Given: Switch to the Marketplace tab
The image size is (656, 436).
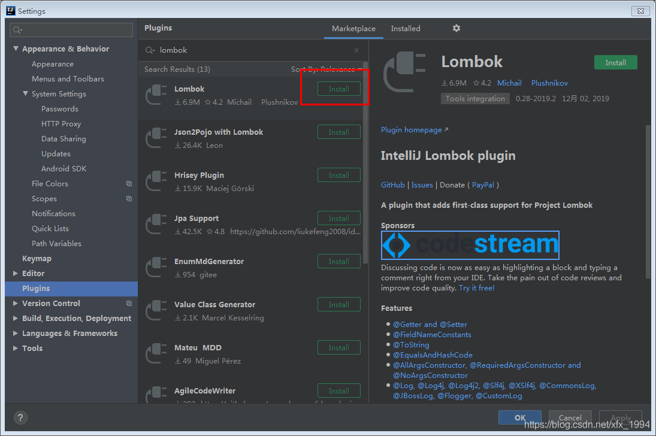Looking at the screenshot, I should click(x=353, y=29).
